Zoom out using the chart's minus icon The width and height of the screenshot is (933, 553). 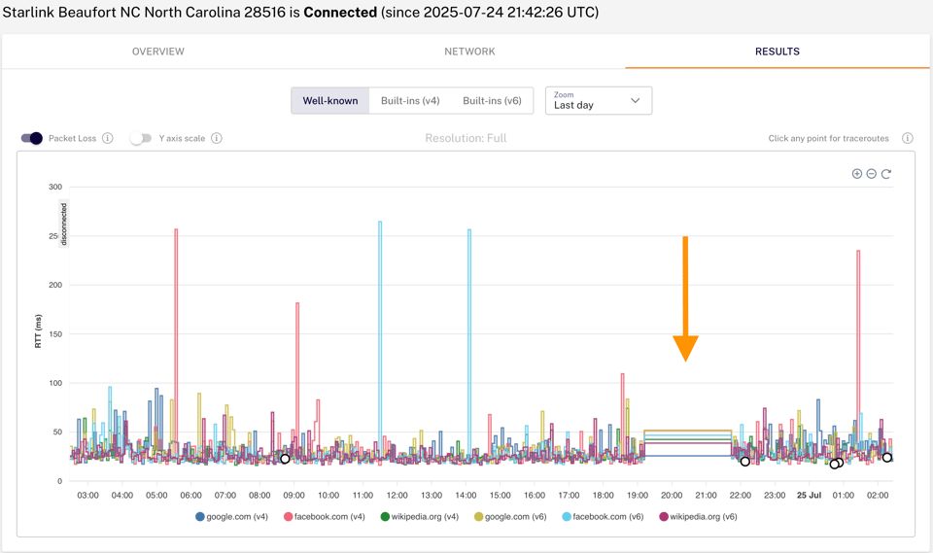click(x=871, y=174)
